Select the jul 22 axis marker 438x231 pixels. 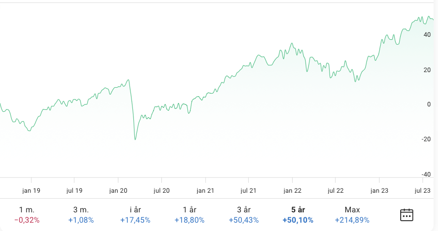tap(336, 190)
